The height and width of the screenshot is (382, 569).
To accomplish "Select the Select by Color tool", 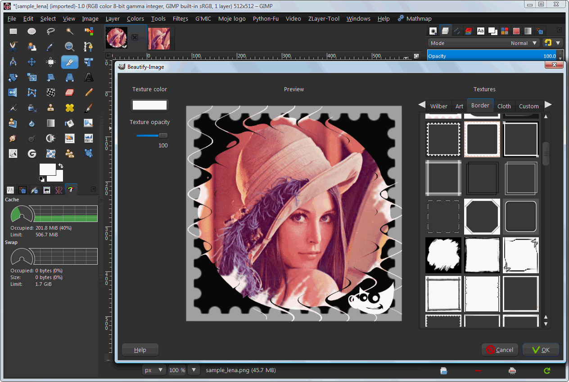I will coord(89,31).
